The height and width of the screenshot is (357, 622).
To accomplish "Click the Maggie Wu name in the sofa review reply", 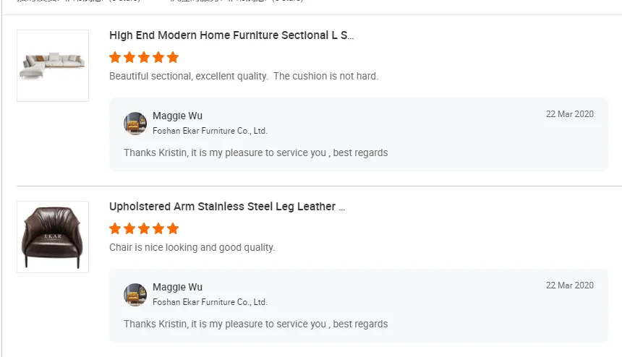I will pos(177,116).
